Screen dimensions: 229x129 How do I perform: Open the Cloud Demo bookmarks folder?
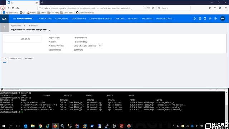(67, 13)
